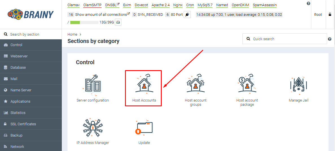Open Webserver in the sidebar
The height and width of the screenshot is (151, 335).
[31, 56]
